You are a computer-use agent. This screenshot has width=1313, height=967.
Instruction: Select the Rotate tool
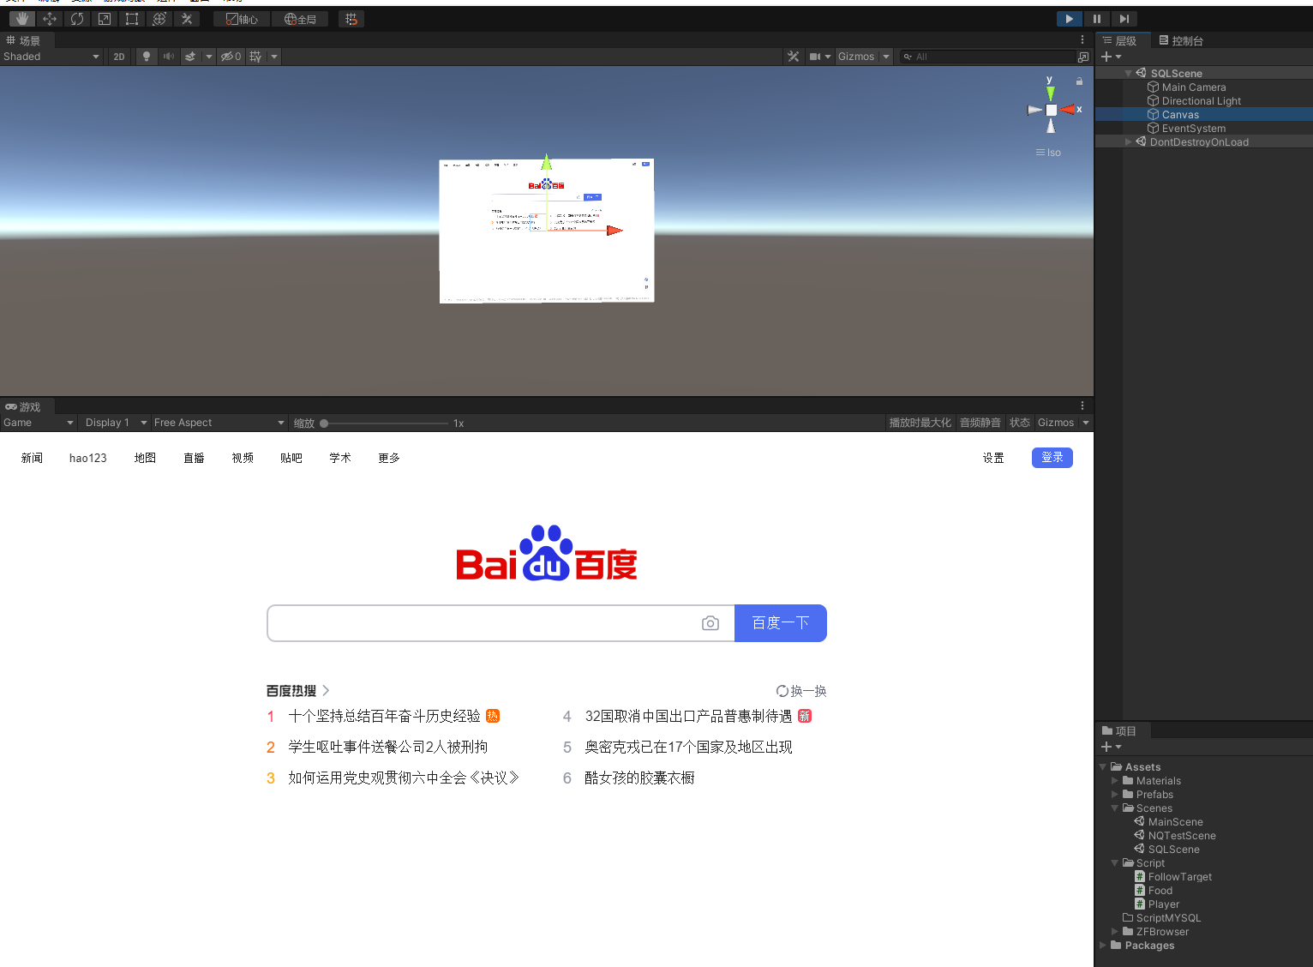coord(77,19)
